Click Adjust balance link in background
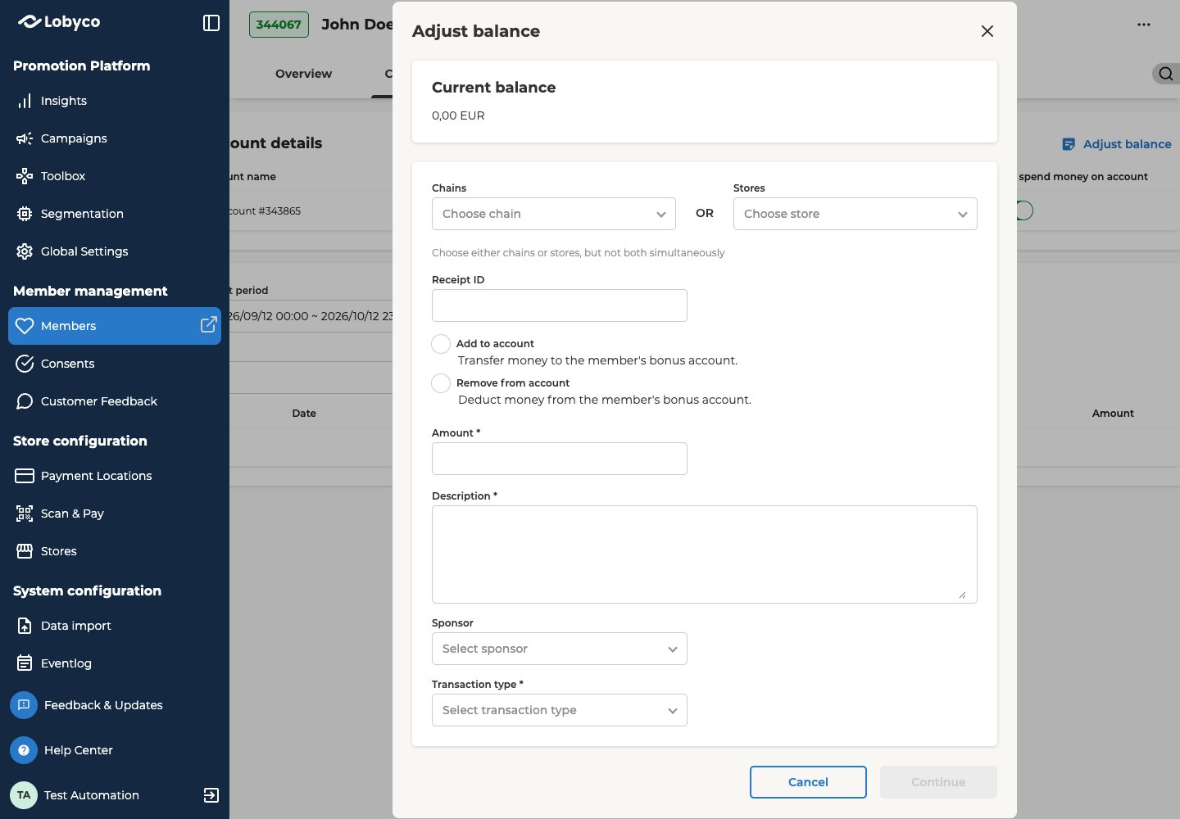This screenshot has height=819, width=1180. pos(1117,144)
